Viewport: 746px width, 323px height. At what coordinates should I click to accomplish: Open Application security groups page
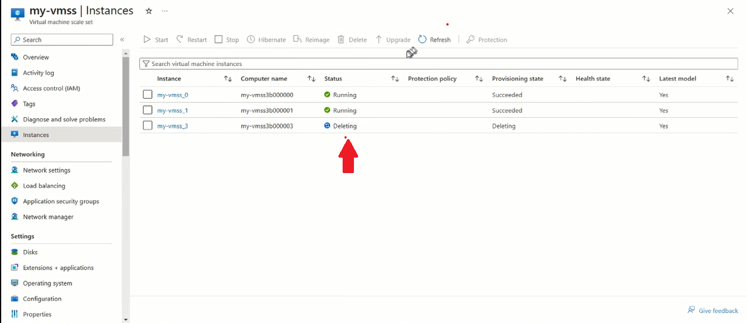coord(61,201)
